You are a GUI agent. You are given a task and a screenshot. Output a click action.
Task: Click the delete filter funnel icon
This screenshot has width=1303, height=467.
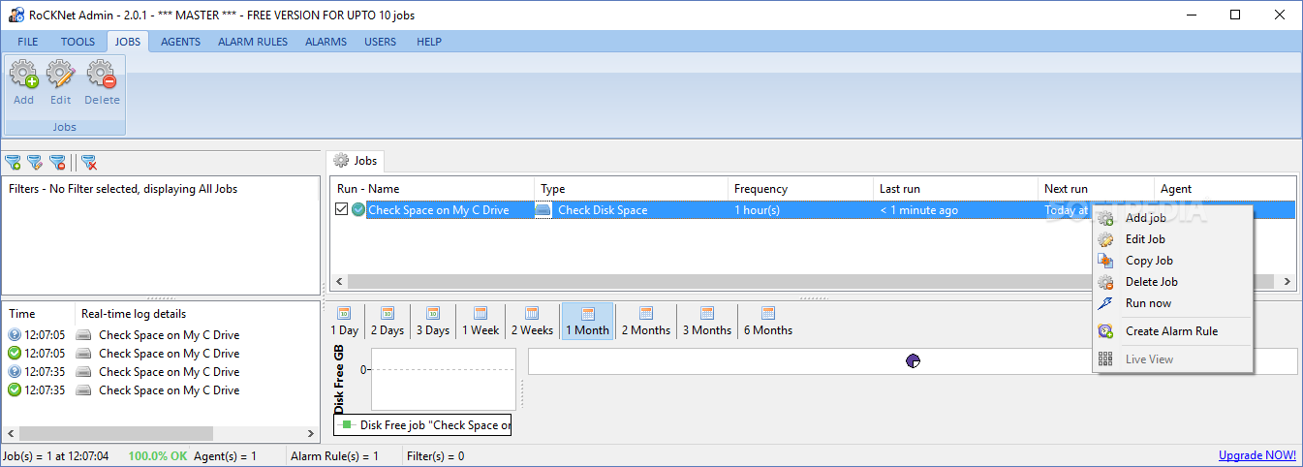pos(57,162)
